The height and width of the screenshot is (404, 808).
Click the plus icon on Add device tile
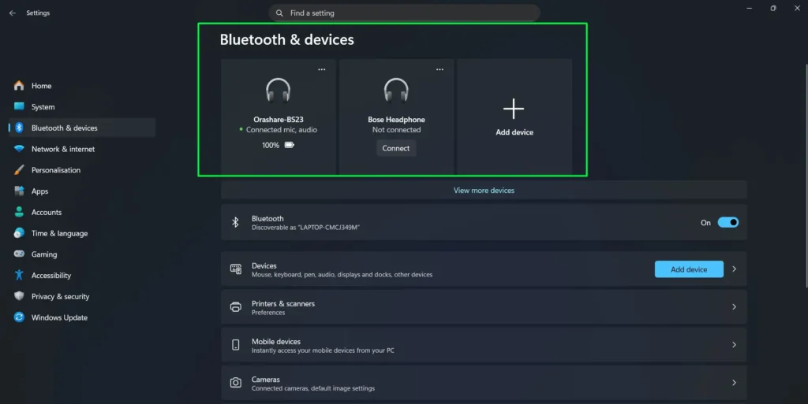click(514, 109)
